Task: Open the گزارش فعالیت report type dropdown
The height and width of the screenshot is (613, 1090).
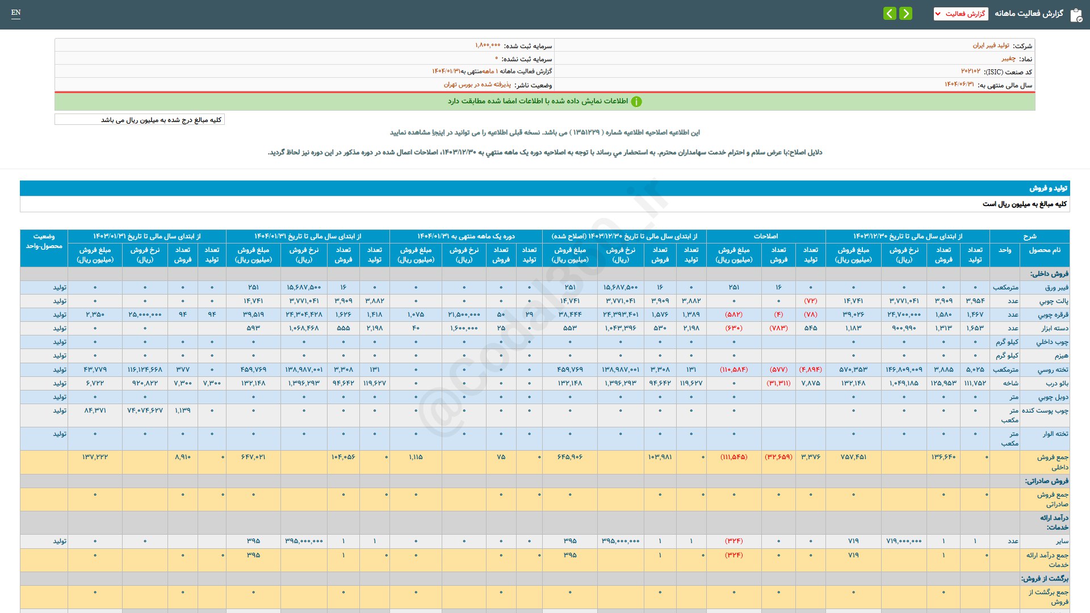Action: coord(961,14)
